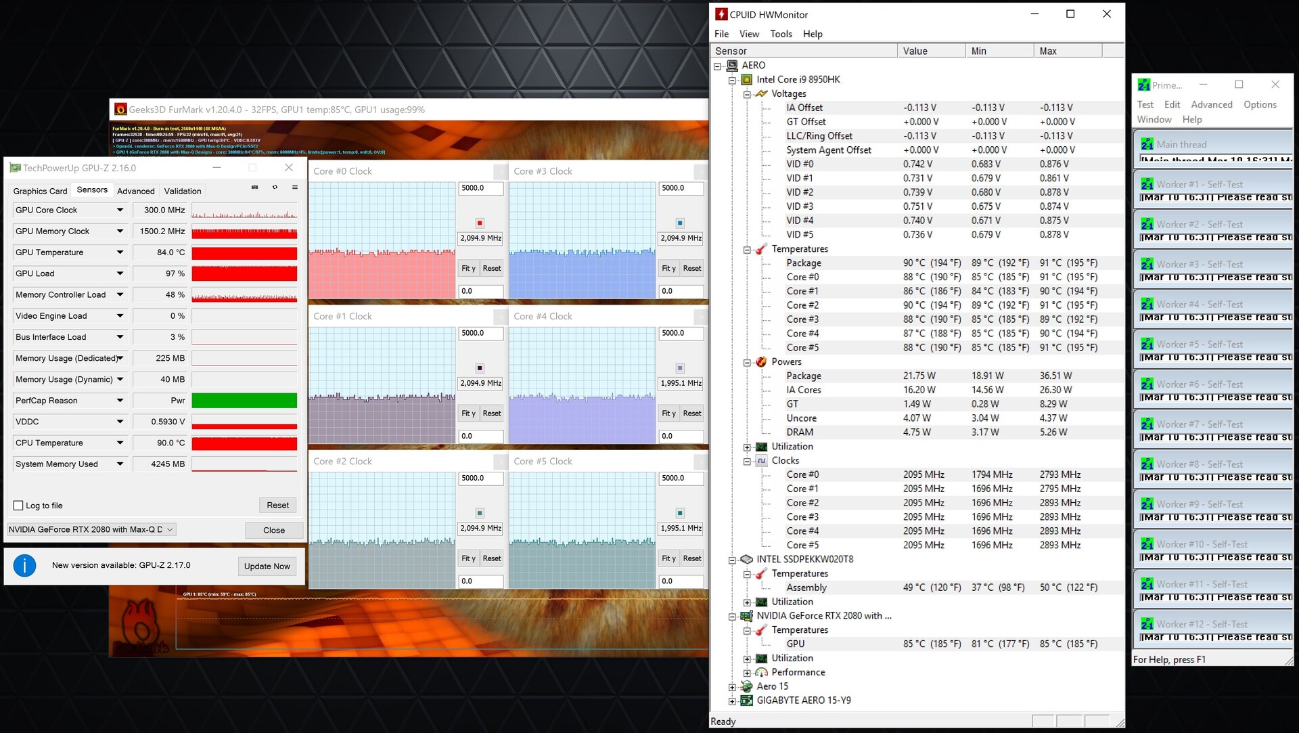
Task: Click the FurMark flame icon in title bar
Action: pos(120,109)
